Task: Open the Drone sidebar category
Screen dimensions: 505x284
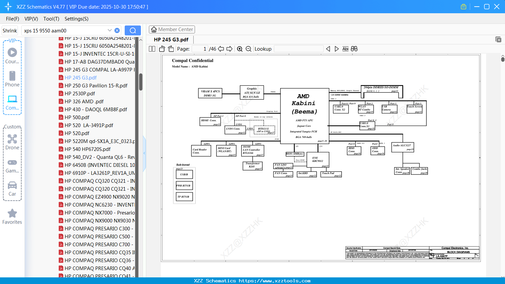Action: (12, 142)
